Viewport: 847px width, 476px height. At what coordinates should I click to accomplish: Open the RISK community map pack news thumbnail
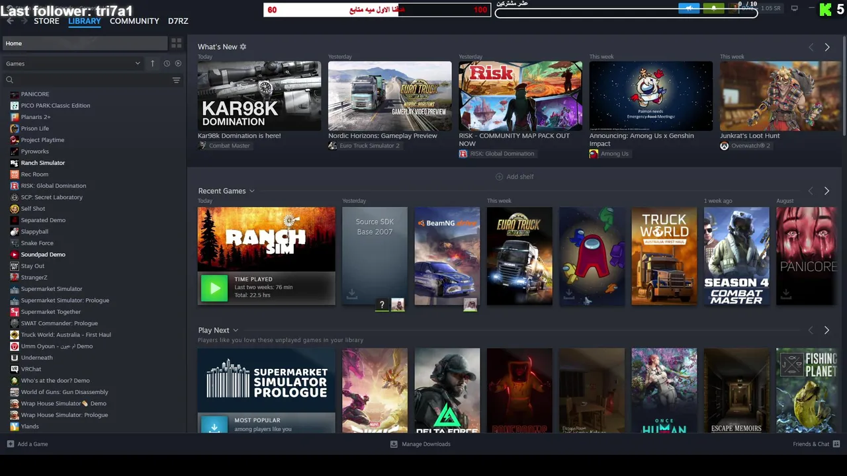[x=520, y=96]
